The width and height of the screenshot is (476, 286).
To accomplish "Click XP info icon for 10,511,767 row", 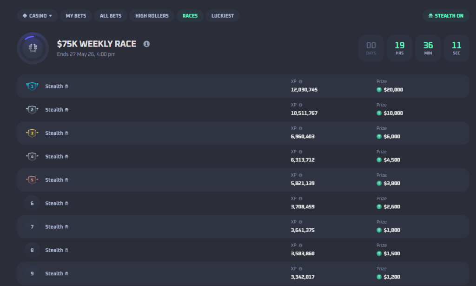I will click(x=301, y=105).
